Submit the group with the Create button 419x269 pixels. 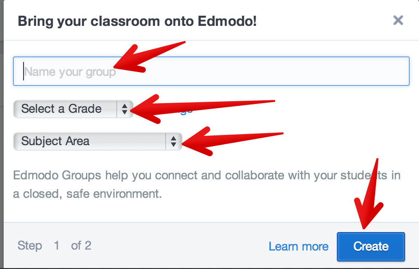pyautogui.click(x=371, y=246)
